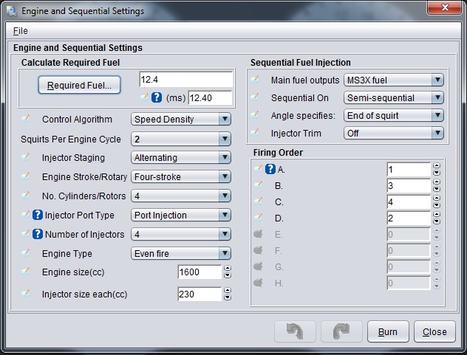Click the Injector size each(cc) field showing 230

click(200, 294)
